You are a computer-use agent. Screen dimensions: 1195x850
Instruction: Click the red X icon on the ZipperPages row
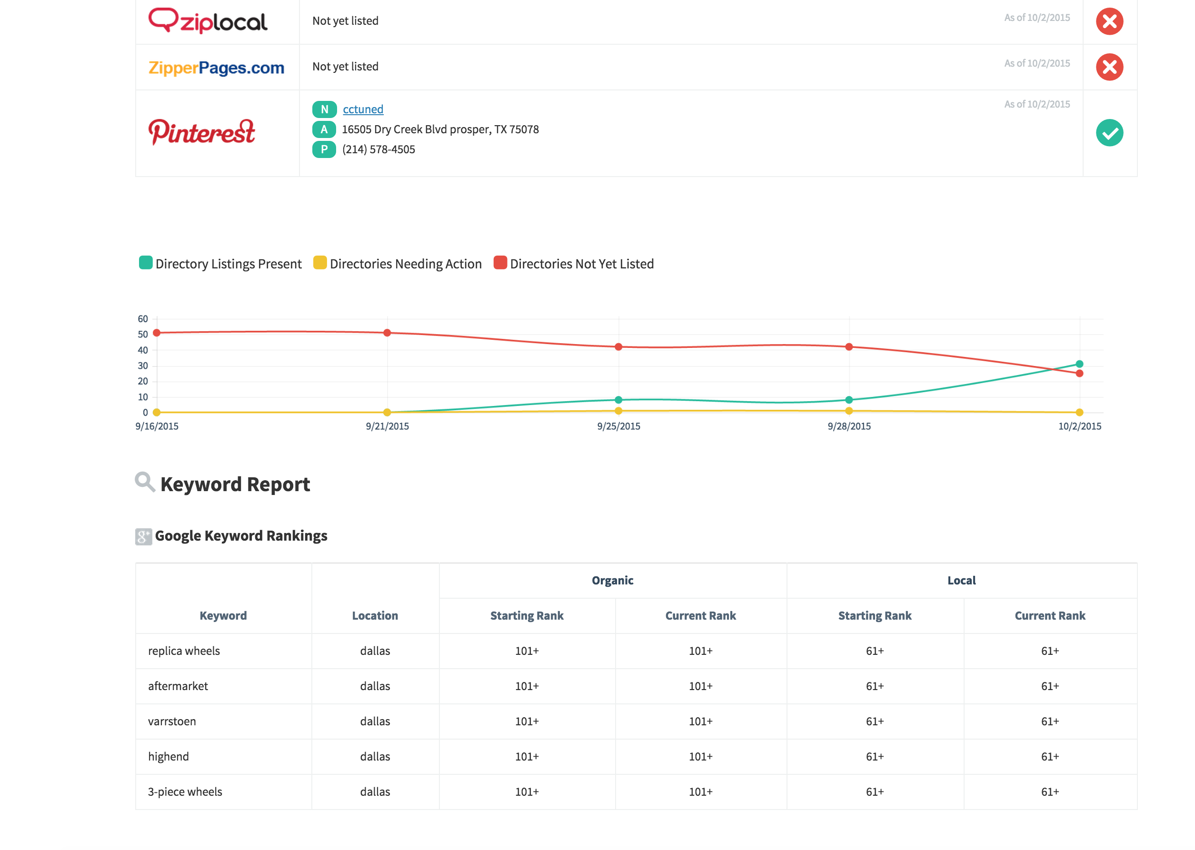pos(1110,67)
